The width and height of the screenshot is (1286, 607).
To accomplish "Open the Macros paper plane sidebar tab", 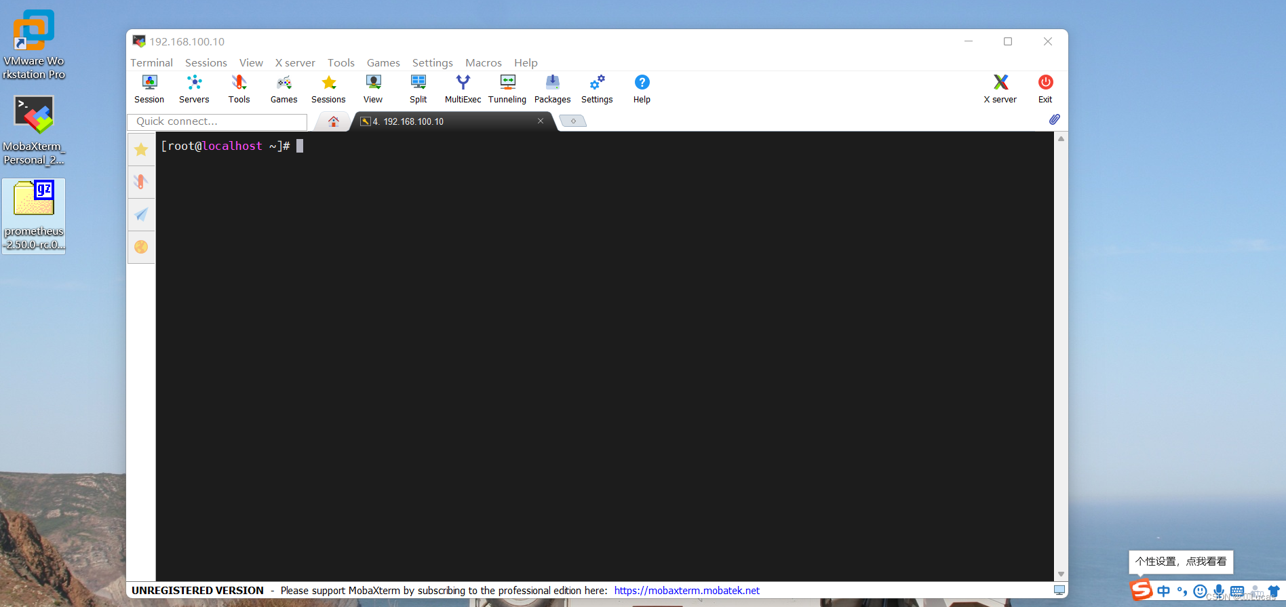I will click(141, 214).
